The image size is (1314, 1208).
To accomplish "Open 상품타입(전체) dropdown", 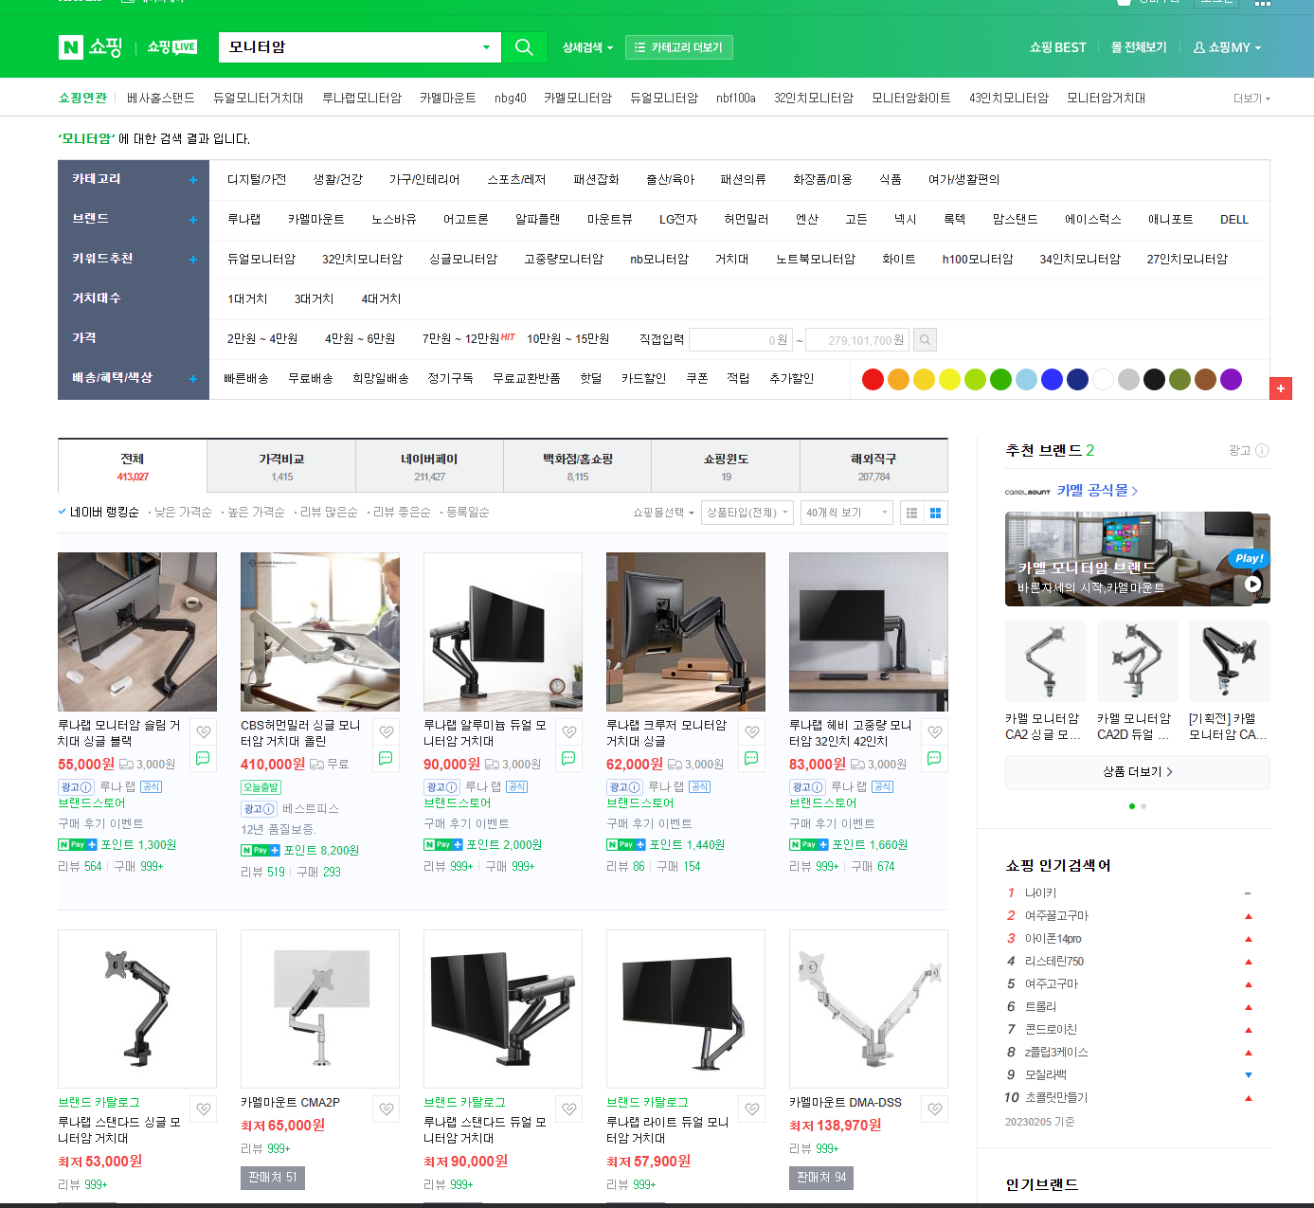I will coord(747,513).
